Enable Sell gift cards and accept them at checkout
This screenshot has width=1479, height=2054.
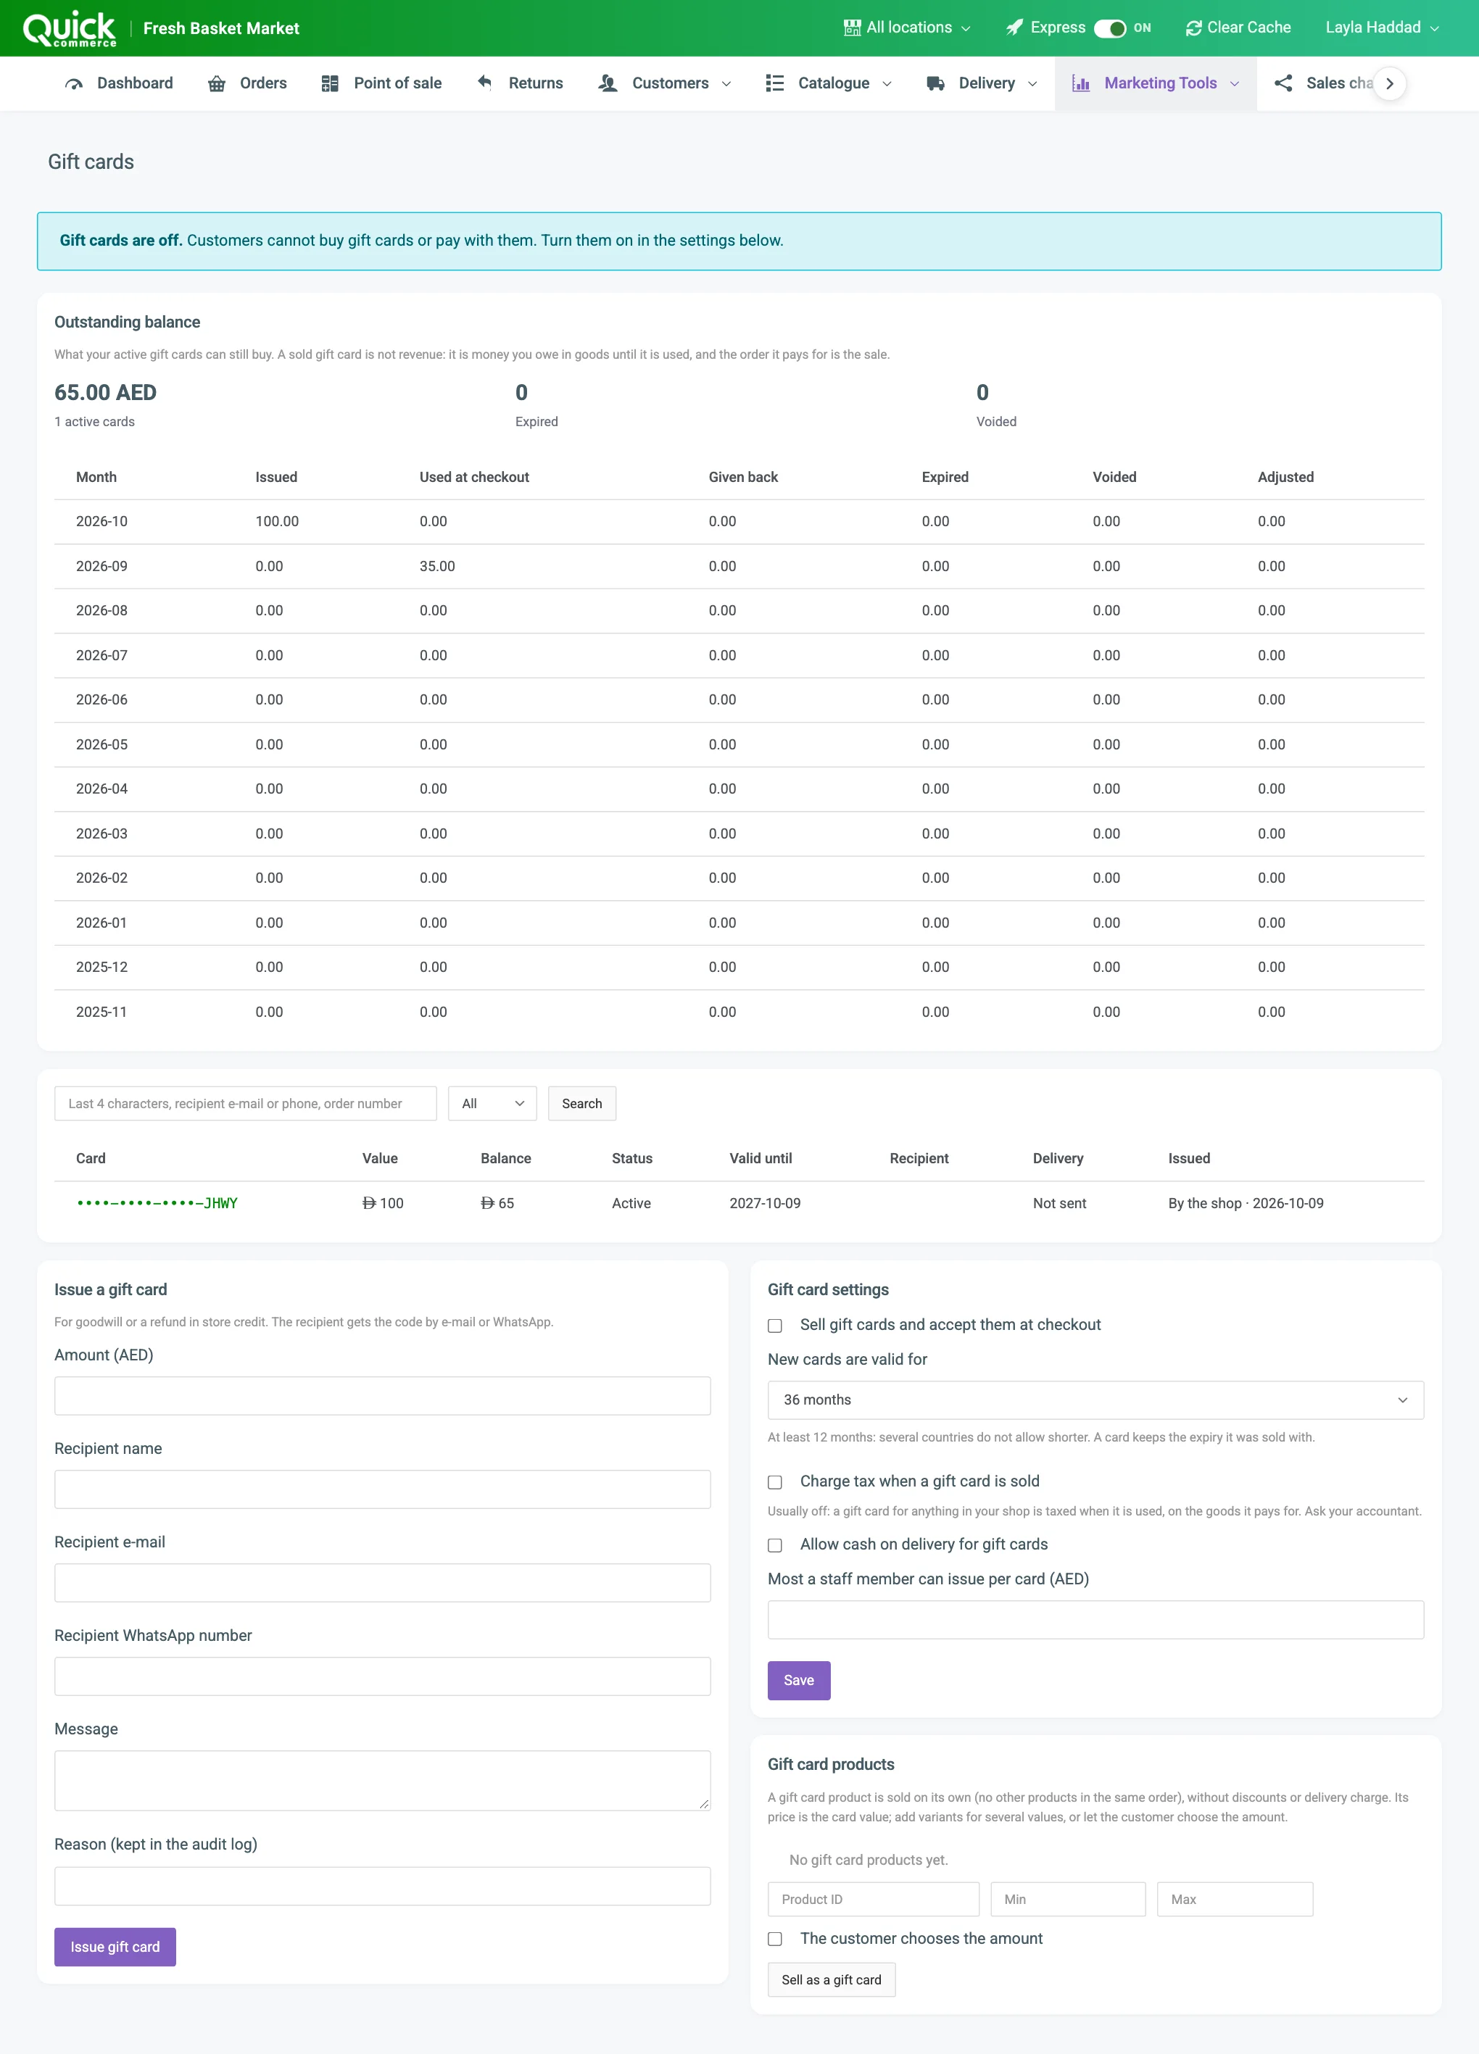[775, 1326]
